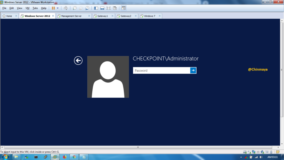Image resolution: width=284 pixels, height=160 pixels.
Task: Close the Gateway2 tab
Action: tap(136, 16)
